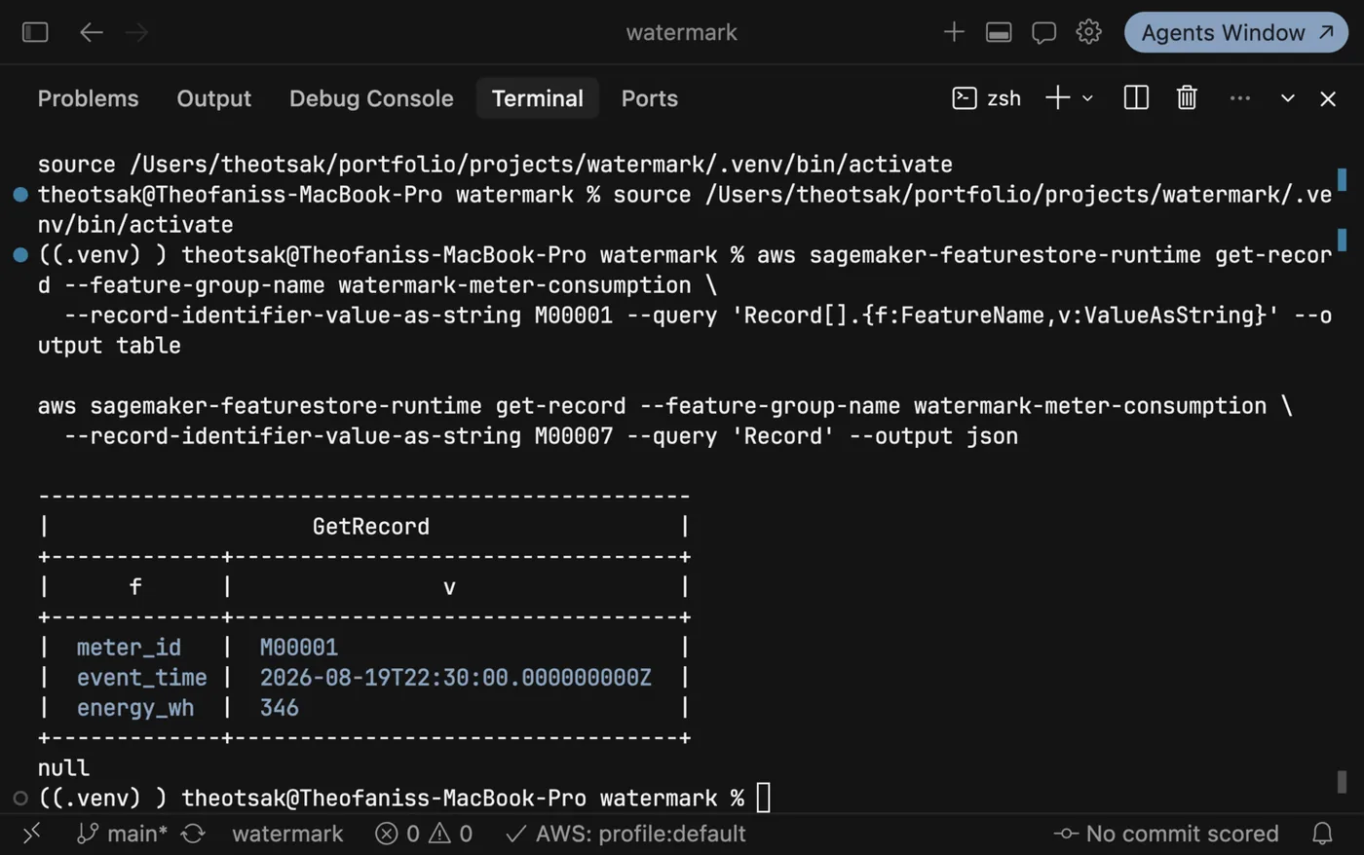Go forward with the right arrow
Image resolution: width=1364 pixels, height=855 pixels.
point(137,32)
